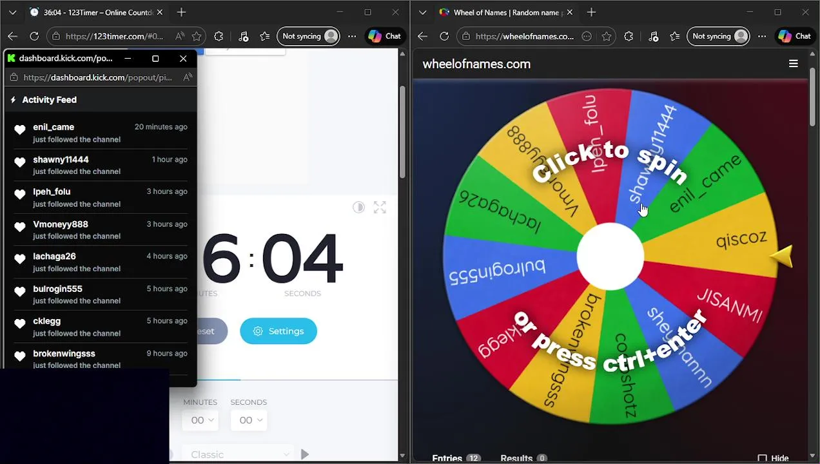Open Favorites list in the Wheel of Names window
Viewport: 820px width, 464px height.
tap(674, 36)
